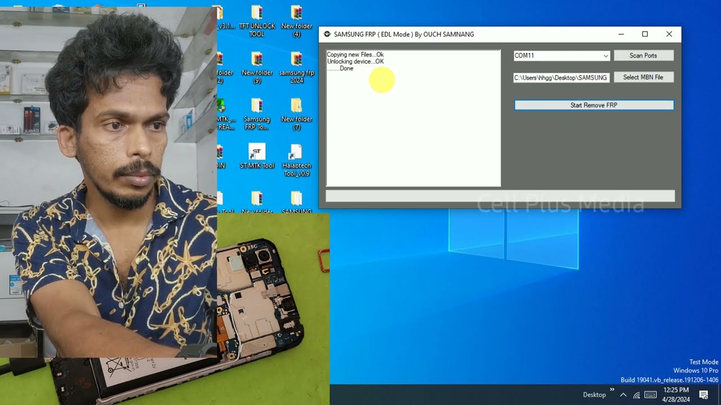Open the samsung frp 2024 folder

click(x=296, y=67)
